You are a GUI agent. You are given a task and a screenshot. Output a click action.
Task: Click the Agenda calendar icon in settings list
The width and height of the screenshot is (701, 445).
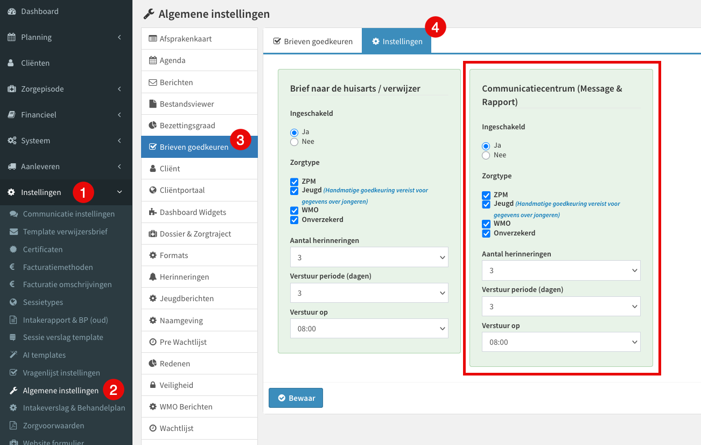click(x=153, y=60)
